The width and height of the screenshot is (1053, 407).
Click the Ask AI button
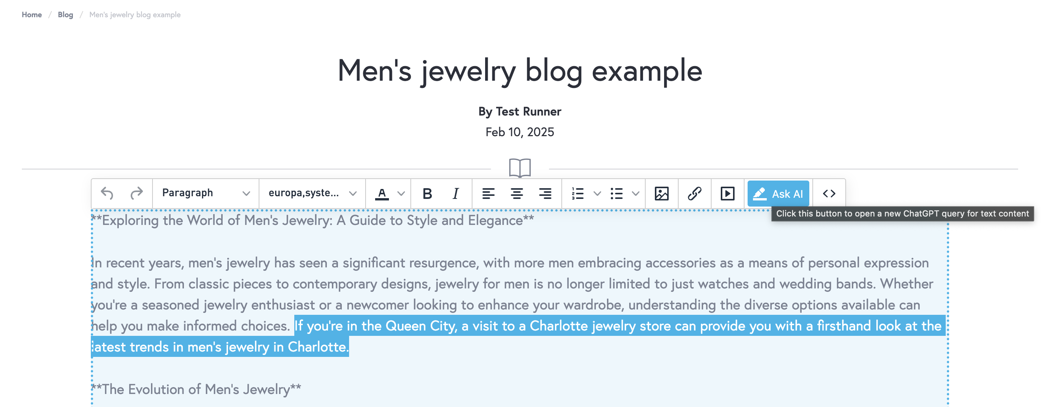(x=778, y=194)
